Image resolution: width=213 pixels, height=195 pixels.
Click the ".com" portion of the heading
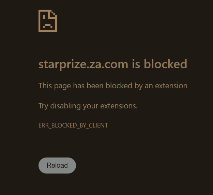(x=115, y=64)
